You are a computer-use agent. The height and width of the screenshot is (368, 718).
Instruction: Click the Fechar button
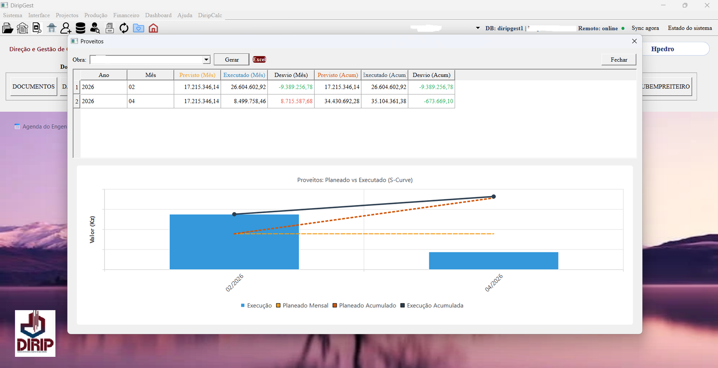click(619, 60)
